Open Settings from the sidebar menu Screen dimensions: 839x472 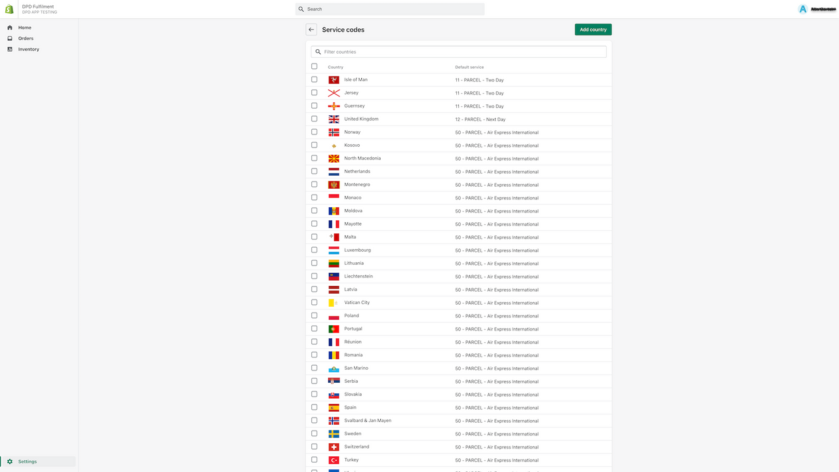(x=27, y=462)
